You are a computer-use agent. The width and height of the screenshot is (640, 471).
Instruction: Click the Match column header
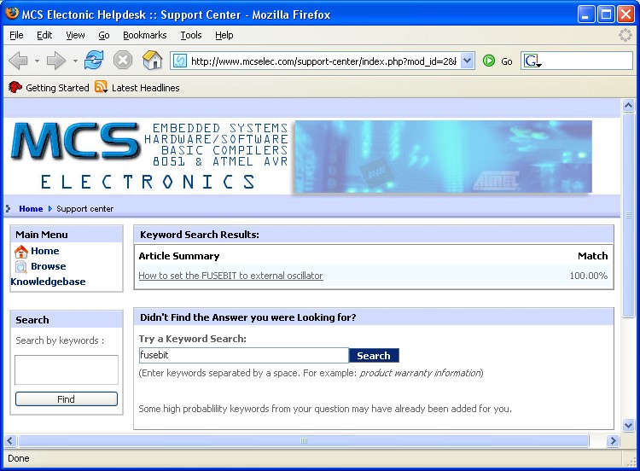[593, 256]
